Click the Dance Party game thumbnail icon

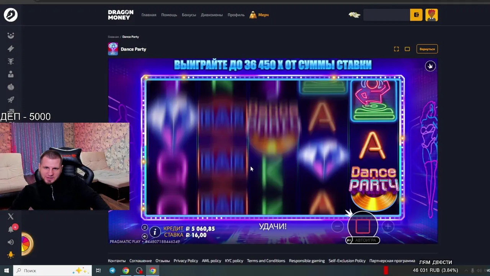click(x=113, y=49)
